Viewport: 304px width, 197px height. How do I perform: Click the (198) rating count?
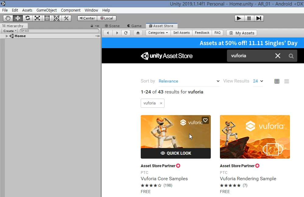[168, 185]
